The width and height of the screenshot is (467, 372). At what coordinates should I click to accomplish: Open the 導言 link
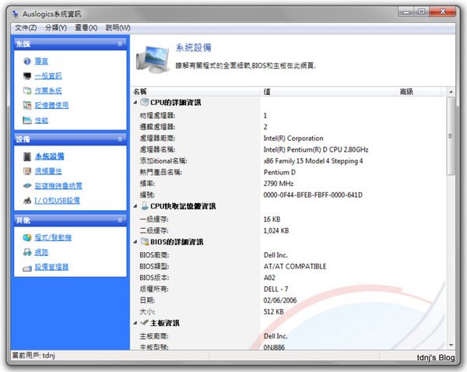pos(41,61)
